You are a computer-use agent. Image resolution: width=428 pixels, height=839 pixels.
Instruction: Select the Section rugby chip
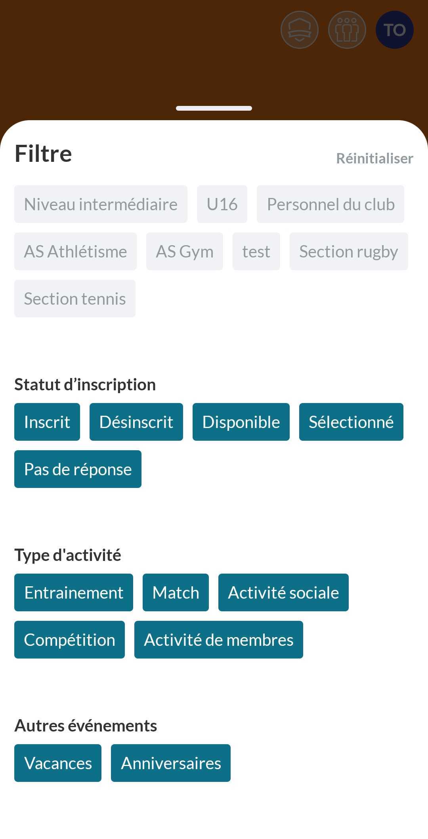pyautogui.click(x=348, y=251)
